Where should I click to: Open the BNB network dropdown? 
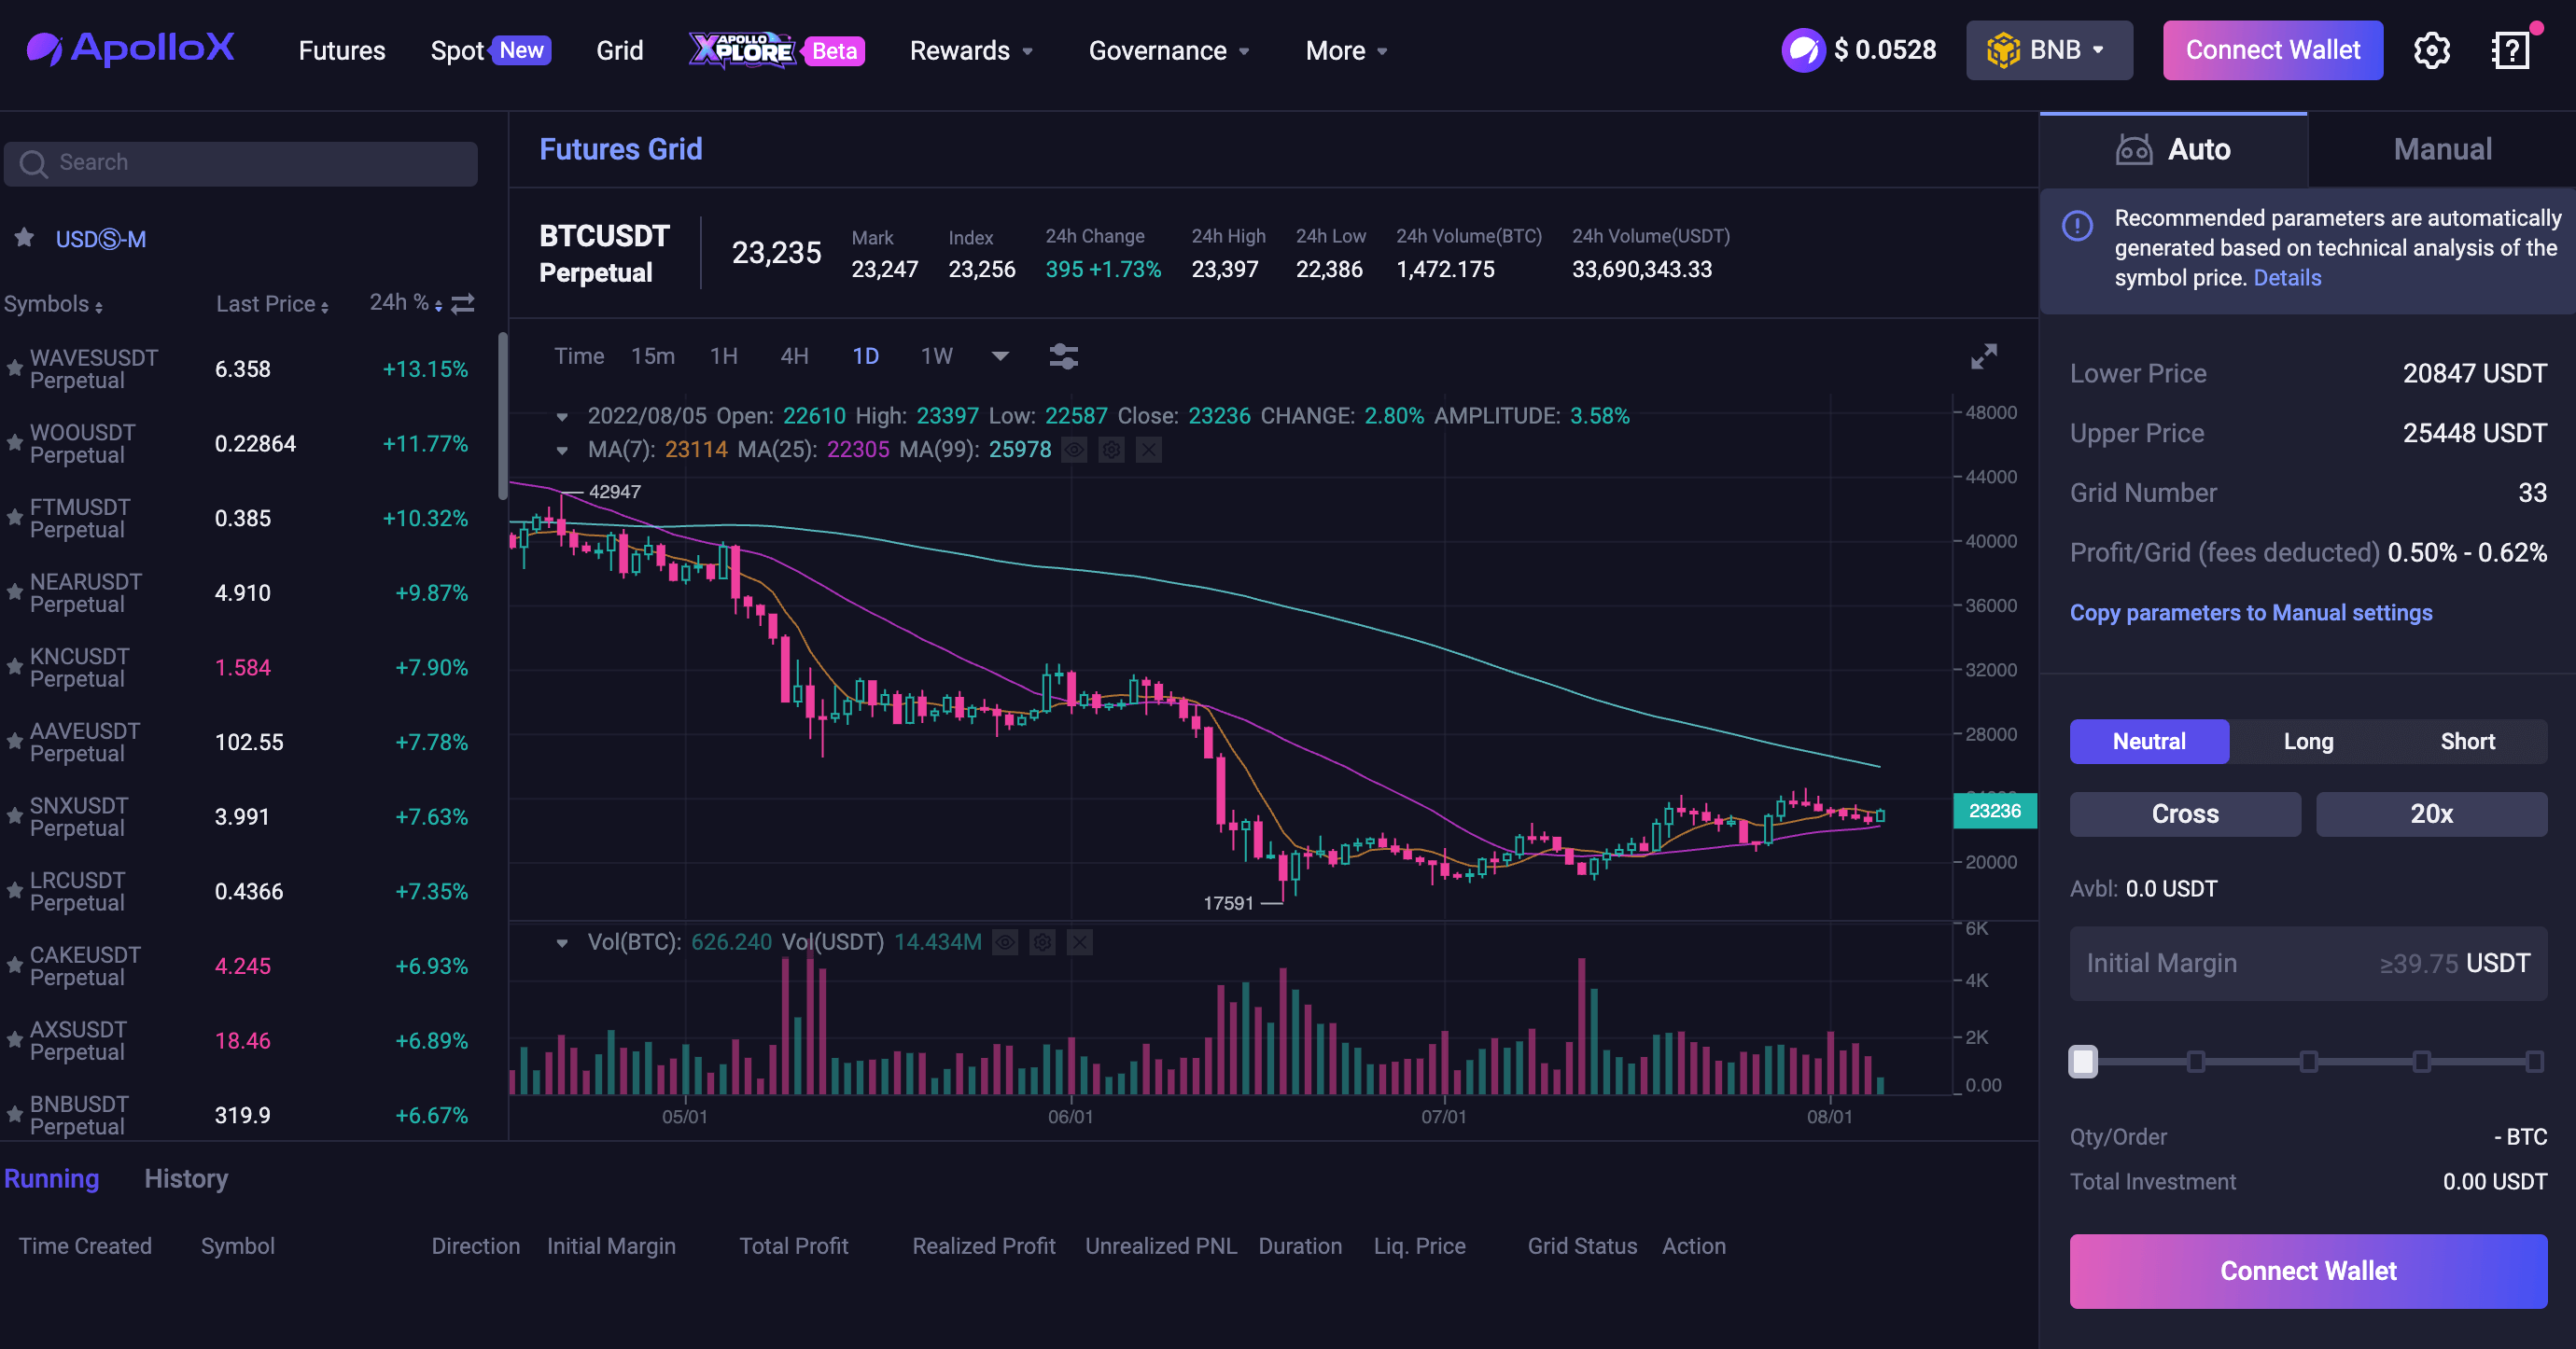coord(2048,50)
